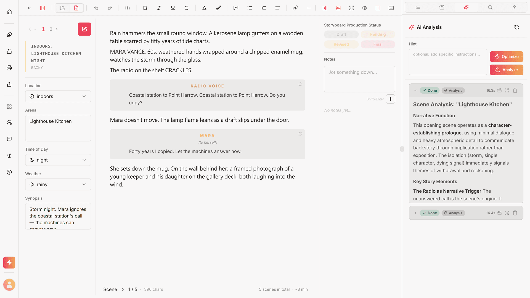Click the Notes text area
530x298 pixels.
click(x=359, y=79)
